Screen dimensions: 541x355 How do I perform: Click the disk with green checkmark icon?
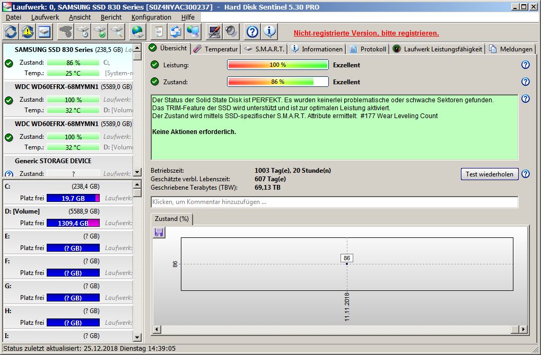[x=100, y=32]
